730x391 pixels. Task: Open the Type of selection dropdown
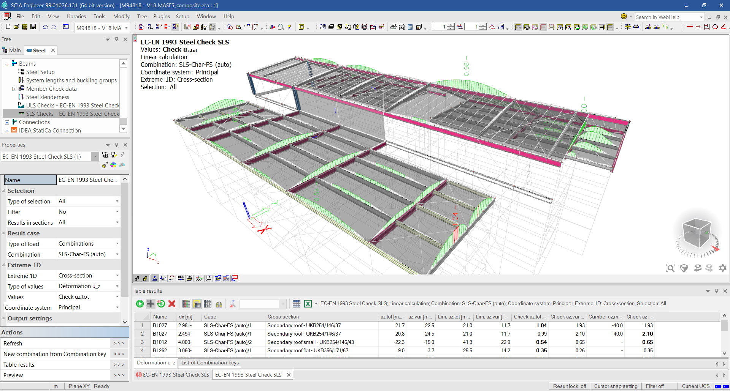[x=117, y=201]
